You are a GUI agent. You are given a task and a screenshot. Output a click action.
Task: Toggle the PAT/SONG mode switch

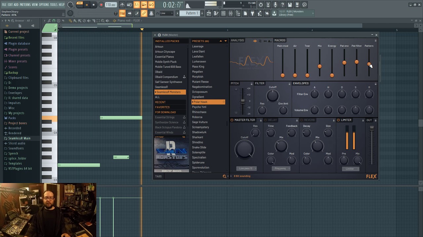[80, 5]
